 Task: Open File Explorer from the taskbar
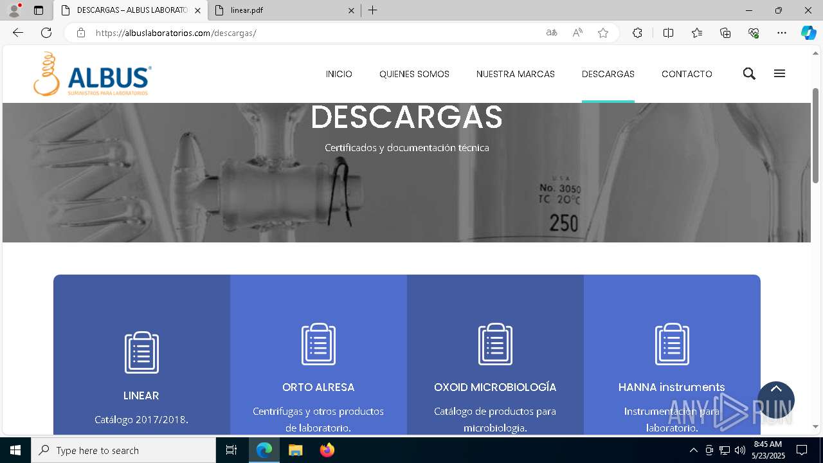tap(296, 450)
